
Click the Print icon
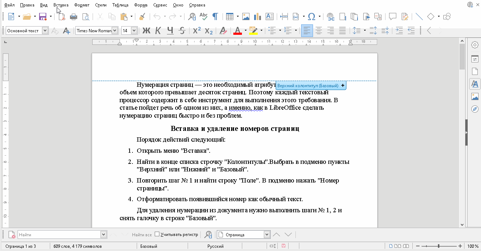74,16
